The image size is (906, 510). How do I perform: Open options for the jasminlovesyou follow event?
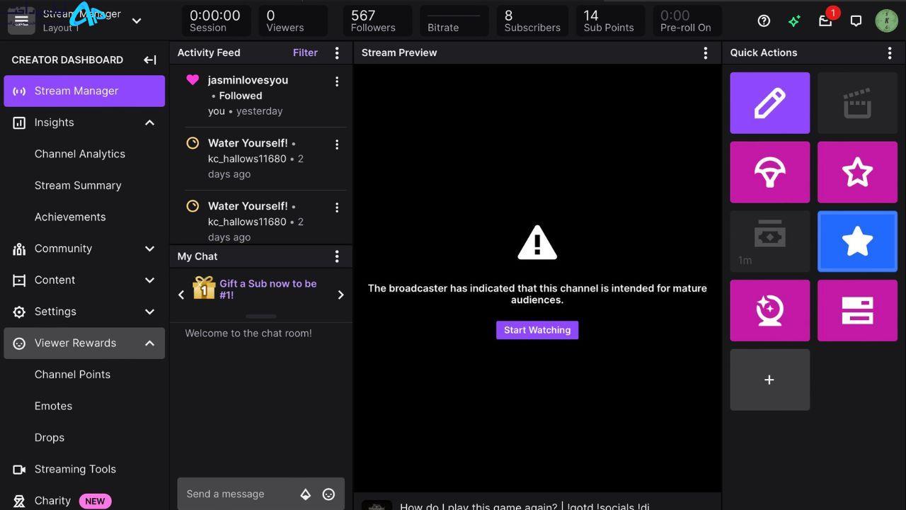point(337,81)
